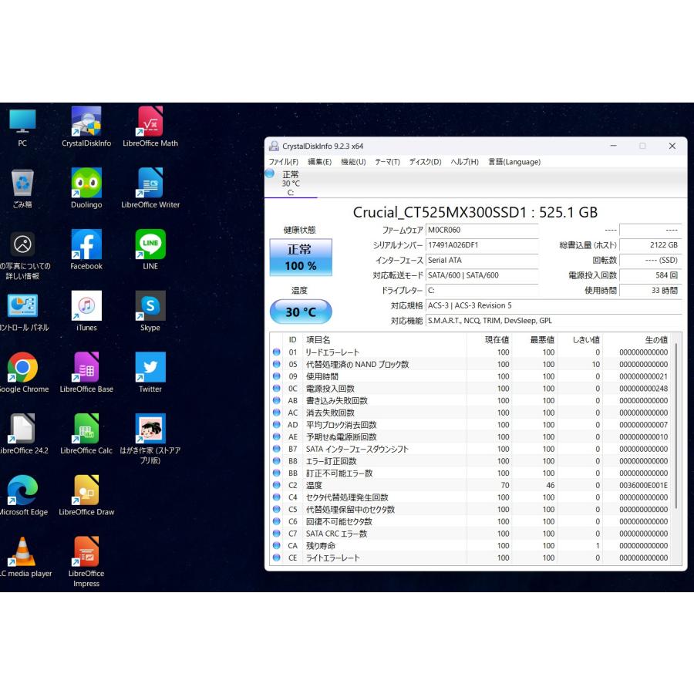
Task: Launch Skype from the desktop
Action: click(150, 308)
